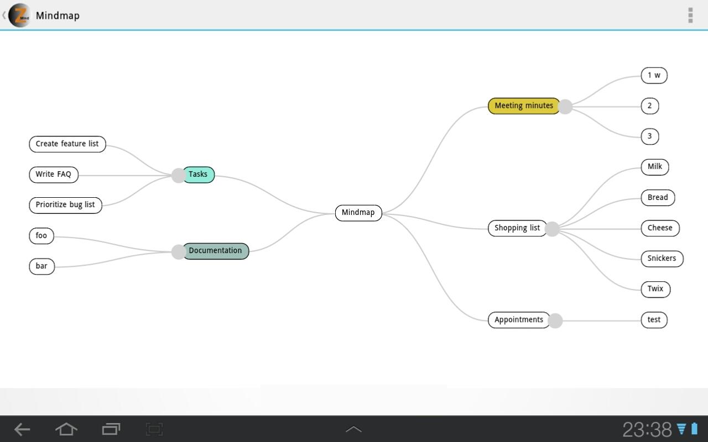Tap the Android back arrow

click(22, 429)
